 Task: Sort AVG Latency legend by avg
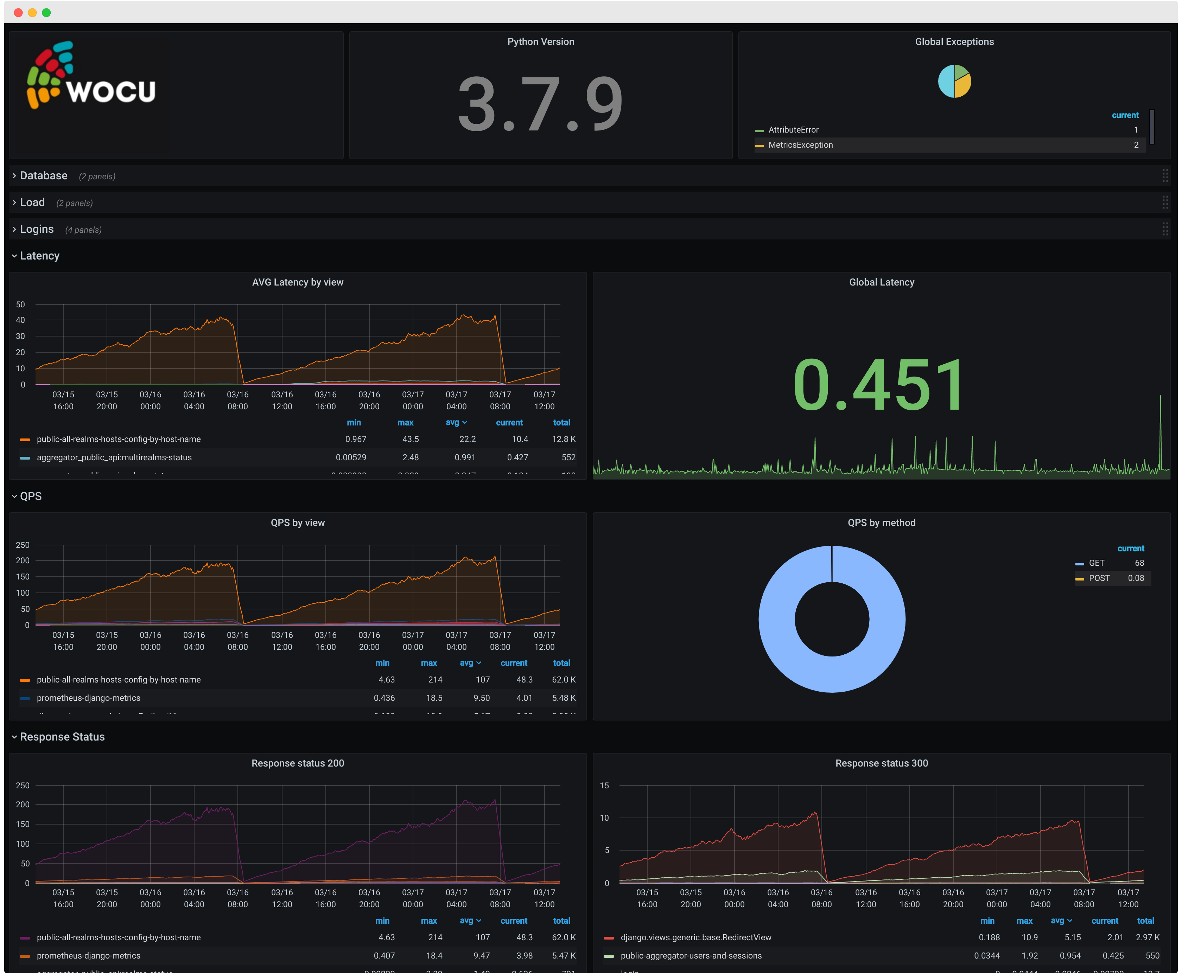(456, 423)
